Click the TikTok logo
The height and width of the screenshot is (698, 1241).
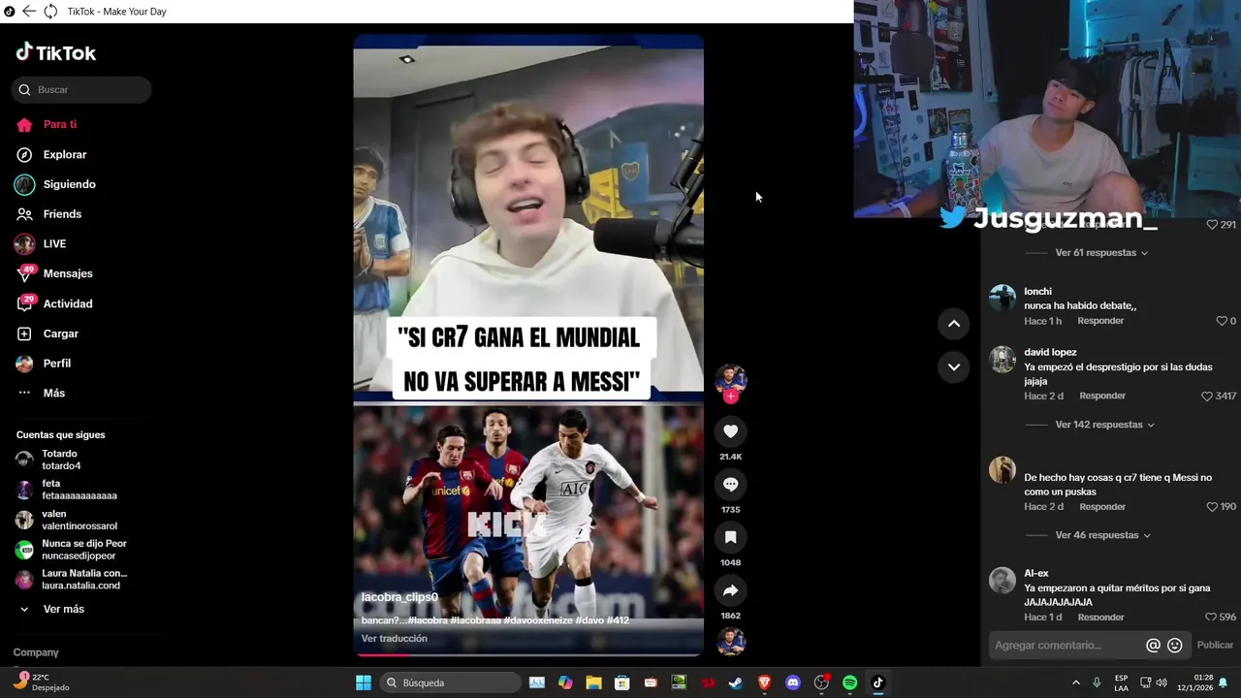click(56, 52)
